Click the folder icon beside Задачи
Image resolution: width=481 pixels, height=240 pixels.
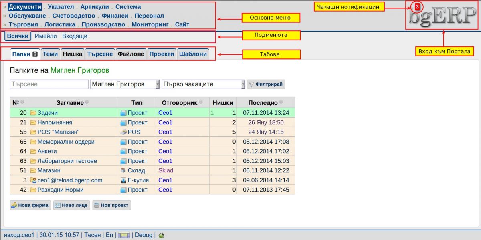[33, 113]
